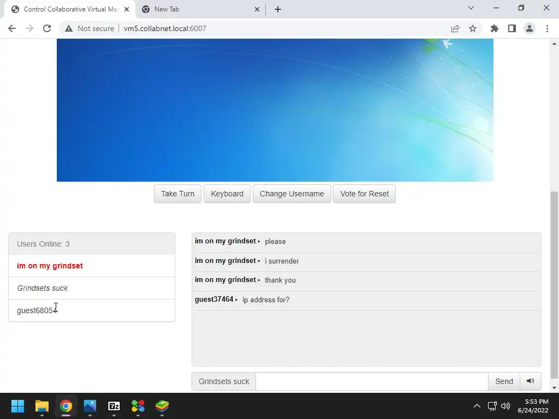The width and height of the screenshot is (559, 419).
Task: Open the clock and date panel
Action: tap(533, 406)
